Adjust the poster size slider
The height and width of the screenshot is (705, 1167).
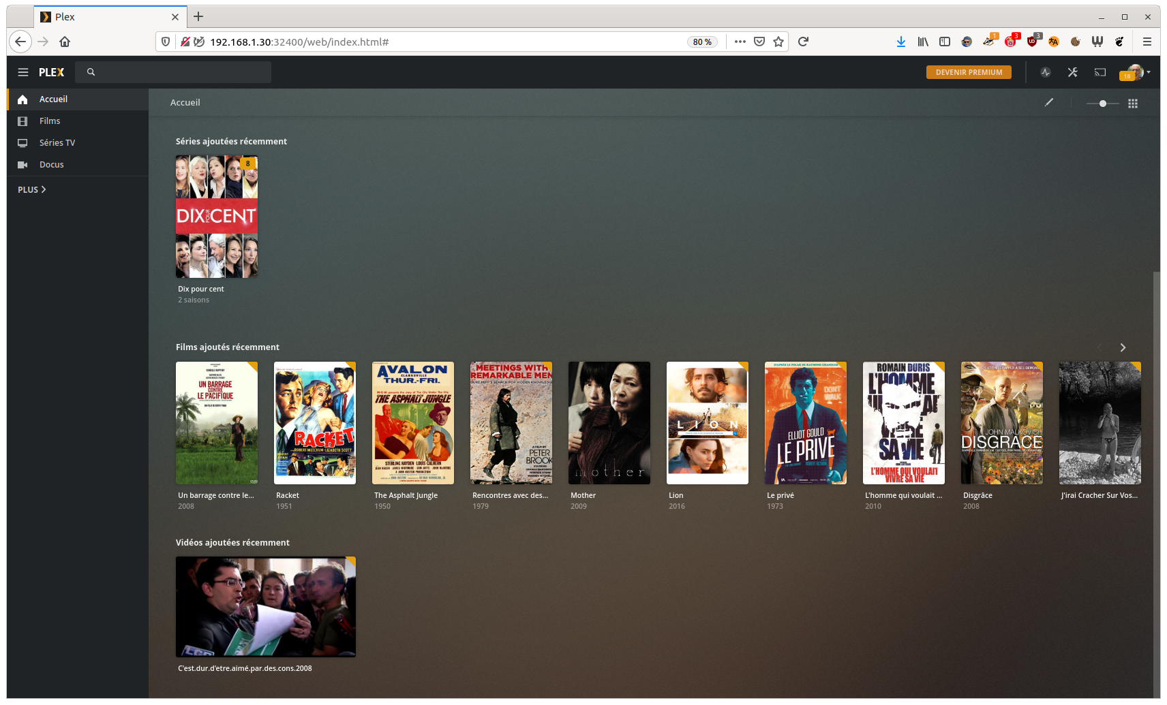pyautogui.click(x=1102, y=104)
